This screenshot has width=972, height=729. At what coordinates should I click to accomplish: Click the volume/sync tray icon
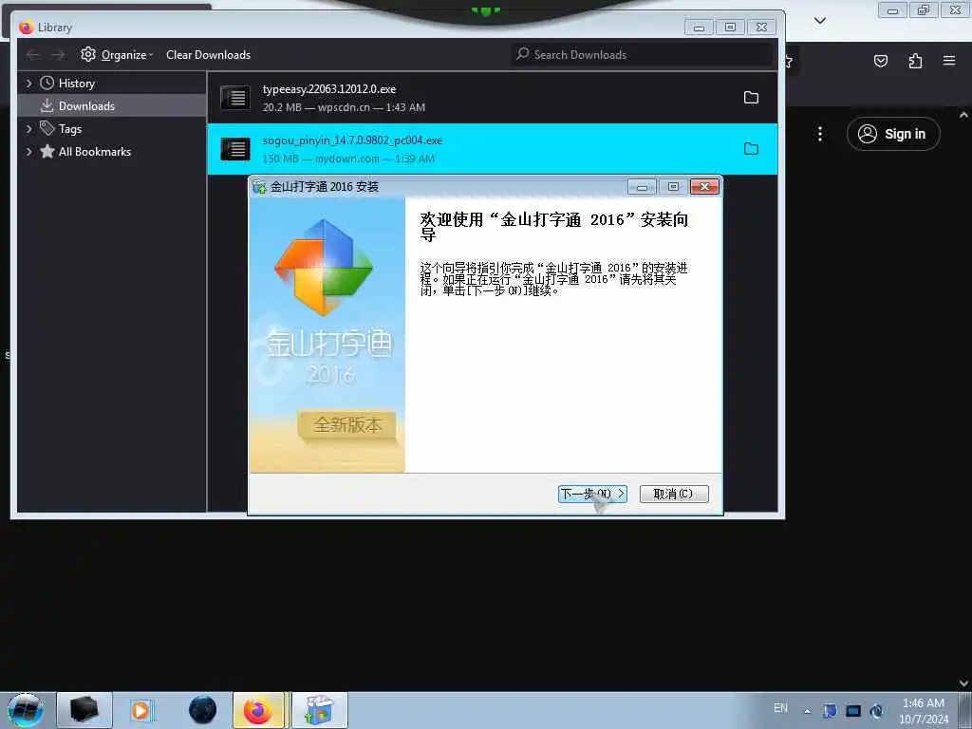click(876, 711)
